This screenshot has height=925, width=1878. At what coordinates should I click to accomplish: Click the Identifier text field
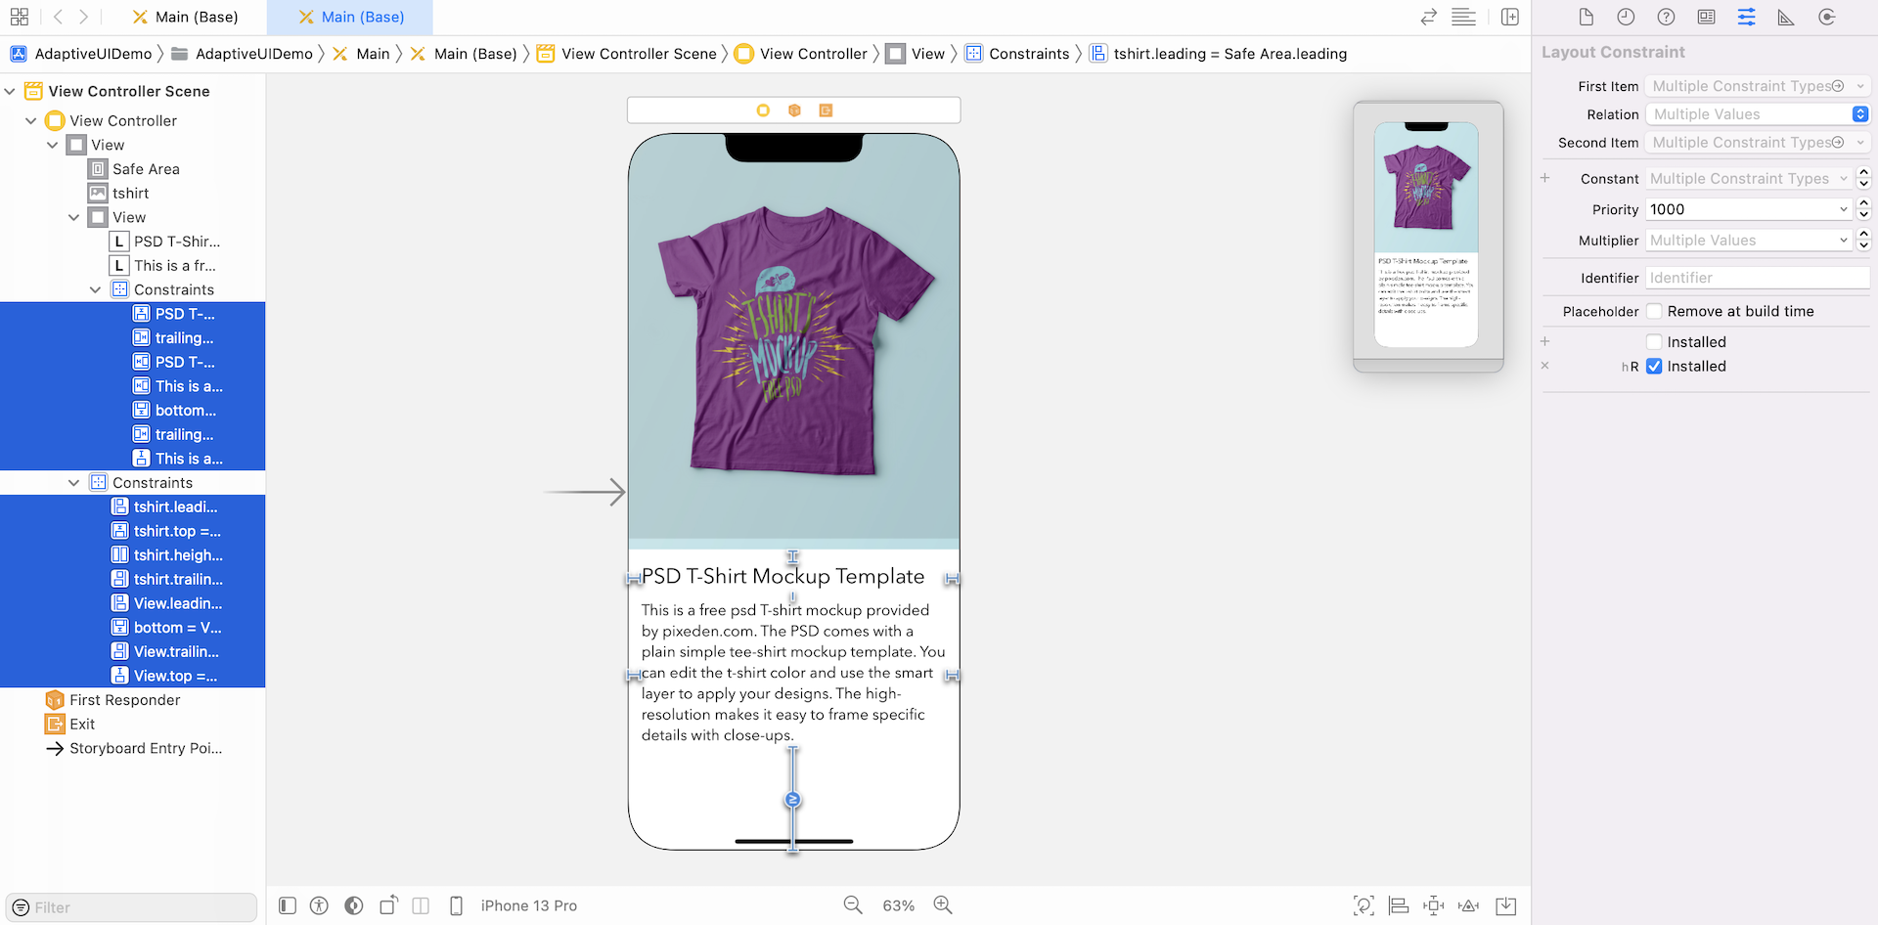[x=1757, y=278]
